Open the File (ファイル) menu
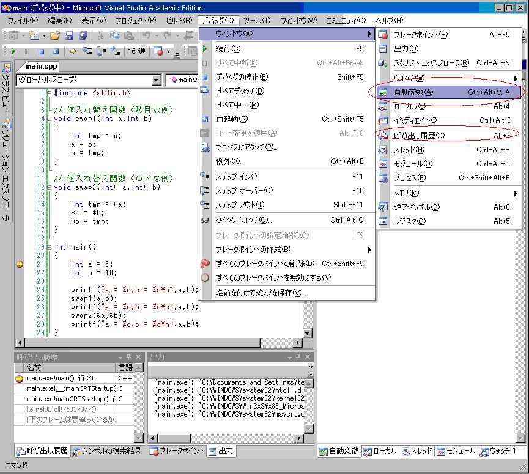 (23, 21)
